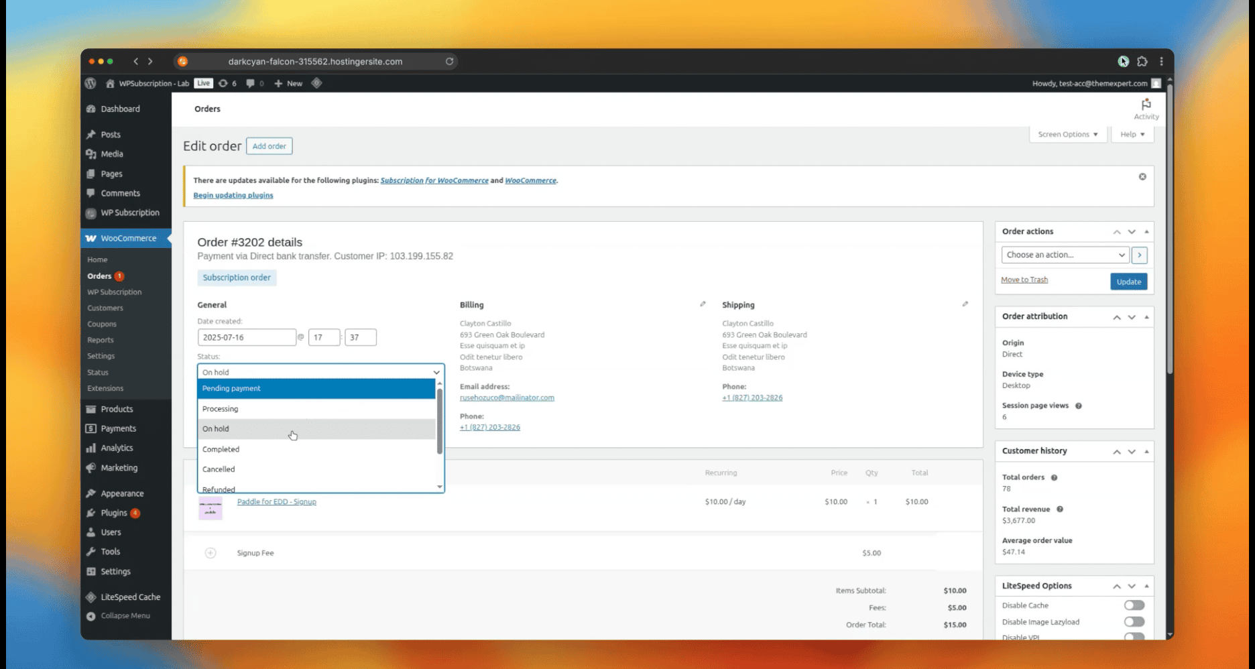
Task: Open Customers under WooCommerce submenu
Action: pyautogui.click(x=105, y=308)
